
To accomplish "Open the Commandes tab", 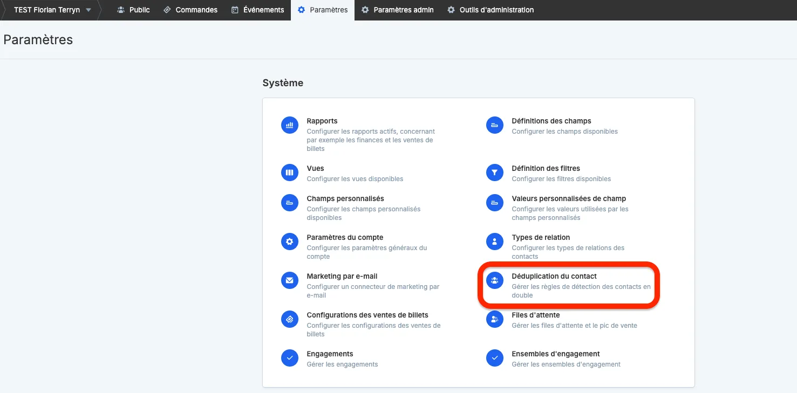I will click(190, 10).
